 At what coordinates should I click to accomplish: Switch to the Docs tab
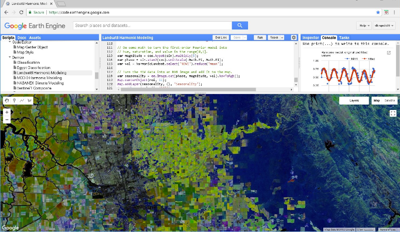22,38
